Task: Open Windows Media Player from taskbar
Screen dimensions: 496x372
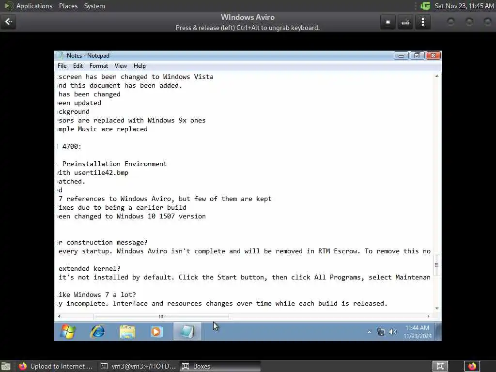Action: pyautogui.click(x=156, y=331)
